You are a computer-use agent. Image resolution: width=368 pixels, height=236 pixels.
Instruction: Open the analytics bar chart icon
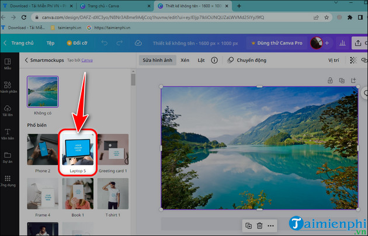342,43
